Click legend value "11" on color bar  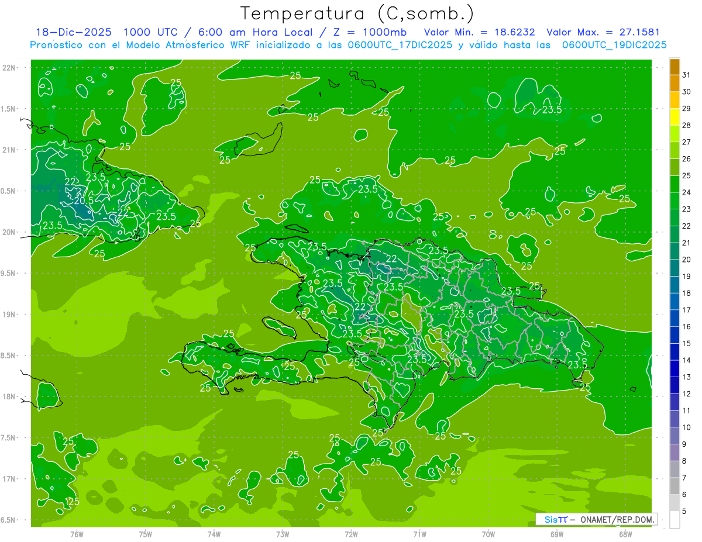pyautogui.click(x=687, y=410)
